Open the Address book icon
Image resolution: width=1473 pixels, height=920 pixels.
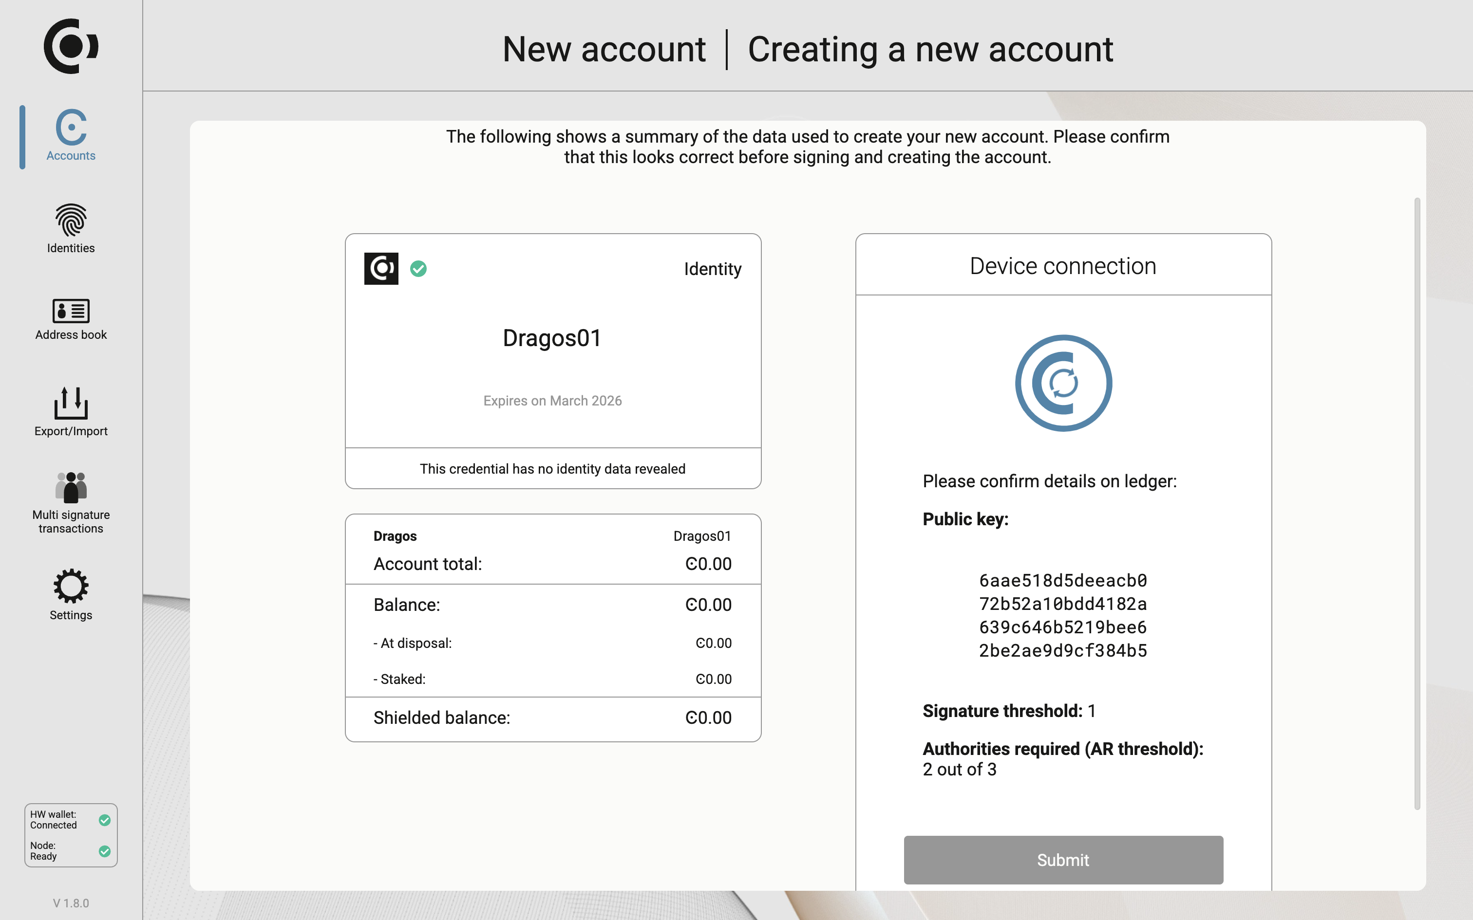click(71, 311)
